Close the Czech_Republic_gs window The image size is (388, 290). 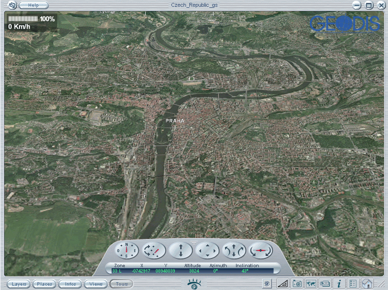381,5
